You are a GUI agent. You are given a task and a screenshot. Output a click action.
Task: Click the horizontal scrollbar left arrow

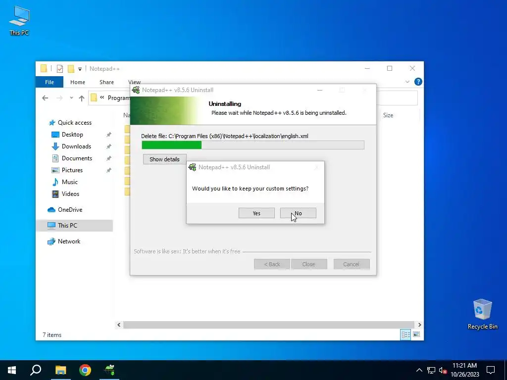[x=119, y=325]
